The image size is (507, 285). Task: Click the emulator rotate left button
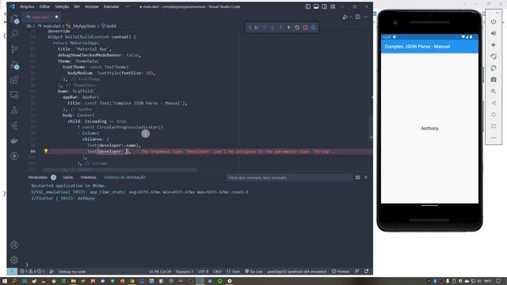click(494, 56)
